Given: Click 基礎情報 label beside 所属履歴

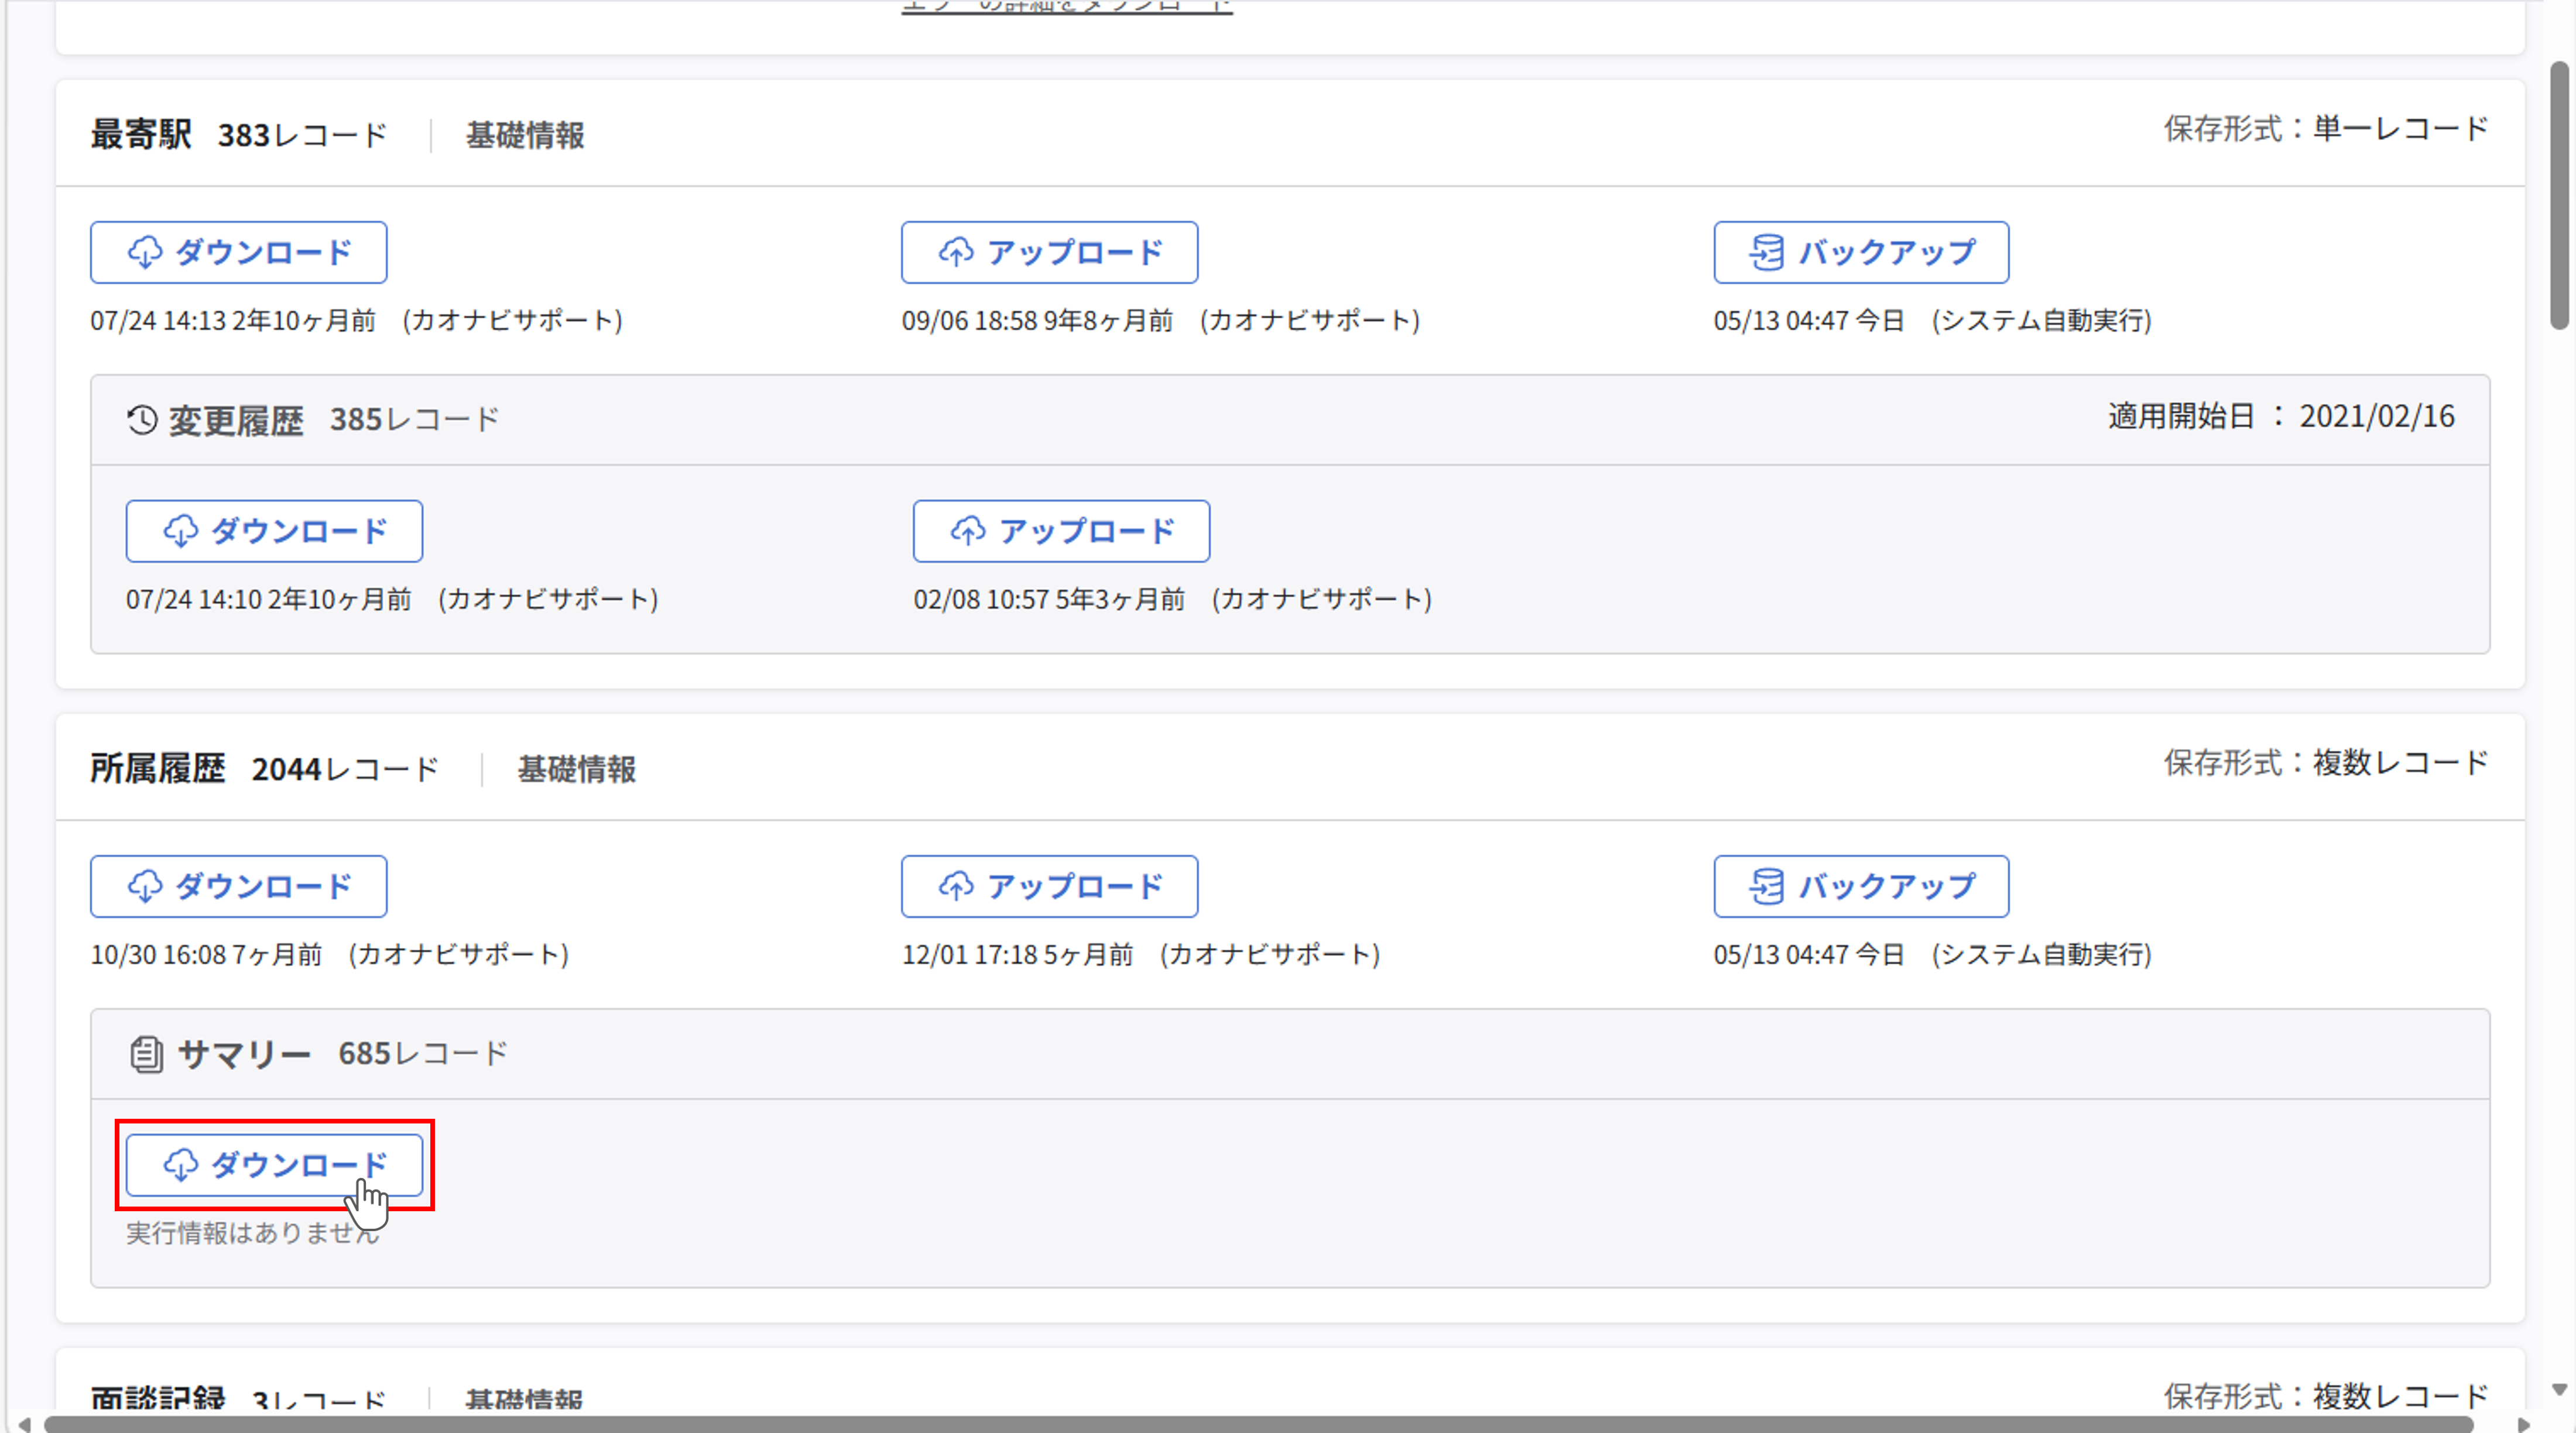Looking at the screenshot, I should click(x=576, y=769).
